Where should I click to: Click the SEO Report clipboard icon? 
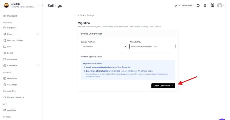click(5, 85)
